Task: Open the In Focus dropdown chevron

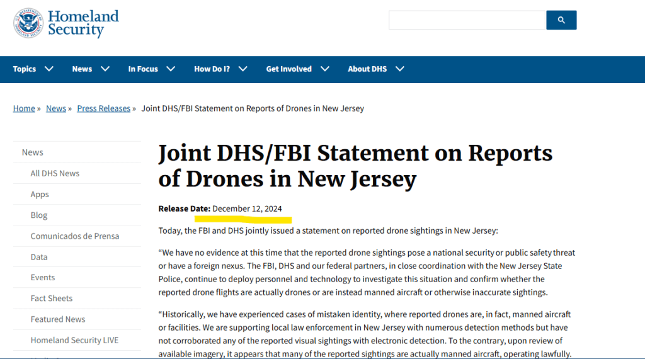Action: tap(171, 69)
